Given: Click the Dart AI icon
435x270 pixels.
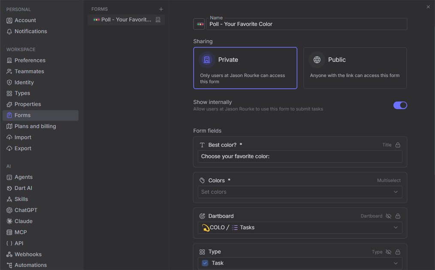Looking at the screenshot, I should point(9,188).
